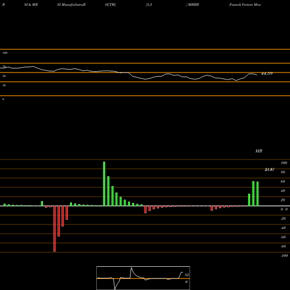Click the MR axis label -100
Screen dimensions: 290x290
click(x=284, y=256)
